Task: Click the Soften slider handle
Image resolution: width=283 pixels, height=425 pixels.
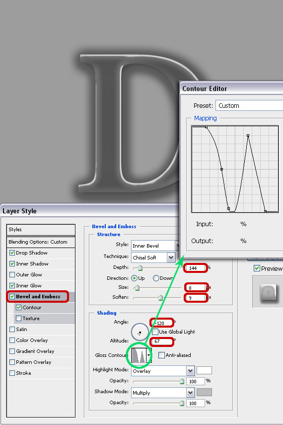Action: pyautogui.click(x=160, y=298)
